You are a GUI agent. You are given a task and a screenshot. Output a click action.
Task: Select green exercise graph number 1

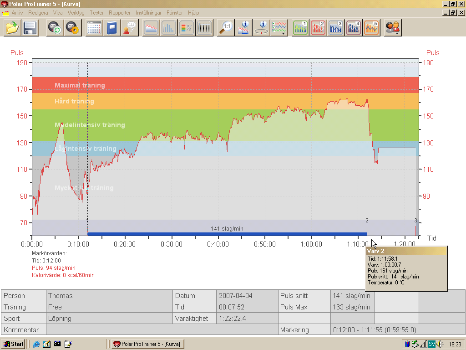300,28
